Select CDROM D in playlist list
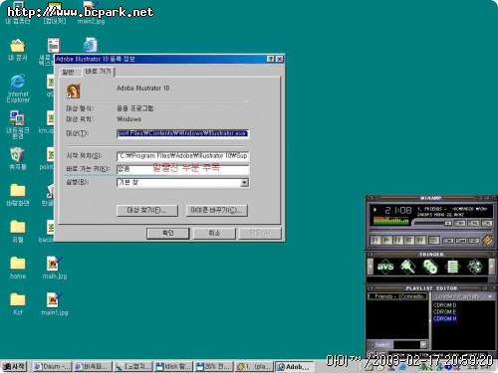 click(x=445, y=304)
